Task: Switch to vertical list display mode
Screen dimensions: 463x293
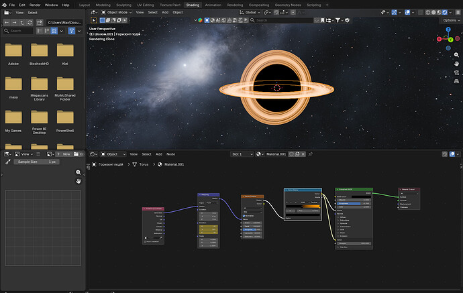Action: (x=40, y=31)
